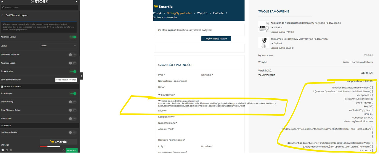This screenshot has width=379, height=154.
Task: Turn on Advanced Labels toggle
Action: 73,63
